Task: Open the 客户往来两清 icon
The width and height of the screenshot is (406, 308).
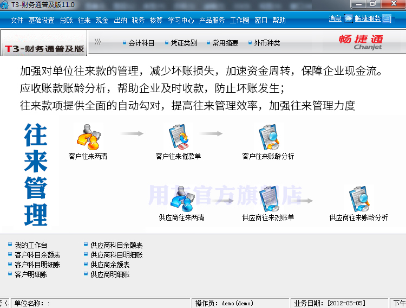Action: pyautogui.click(x=89, y=137)
